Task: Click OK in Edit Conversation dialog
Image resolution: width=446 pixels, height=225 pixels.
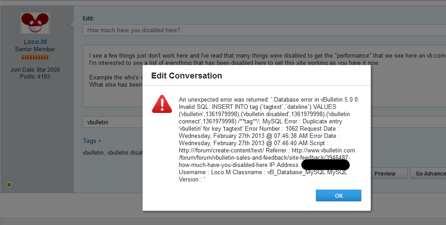Action: pos(339,196)
